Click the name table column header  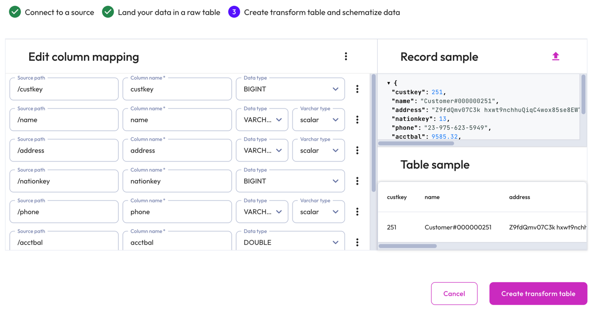coord(432,197)
